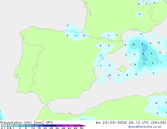167x129 pixels.
Task: Click the '40' legend scale label
Action: tap(69, 128)
